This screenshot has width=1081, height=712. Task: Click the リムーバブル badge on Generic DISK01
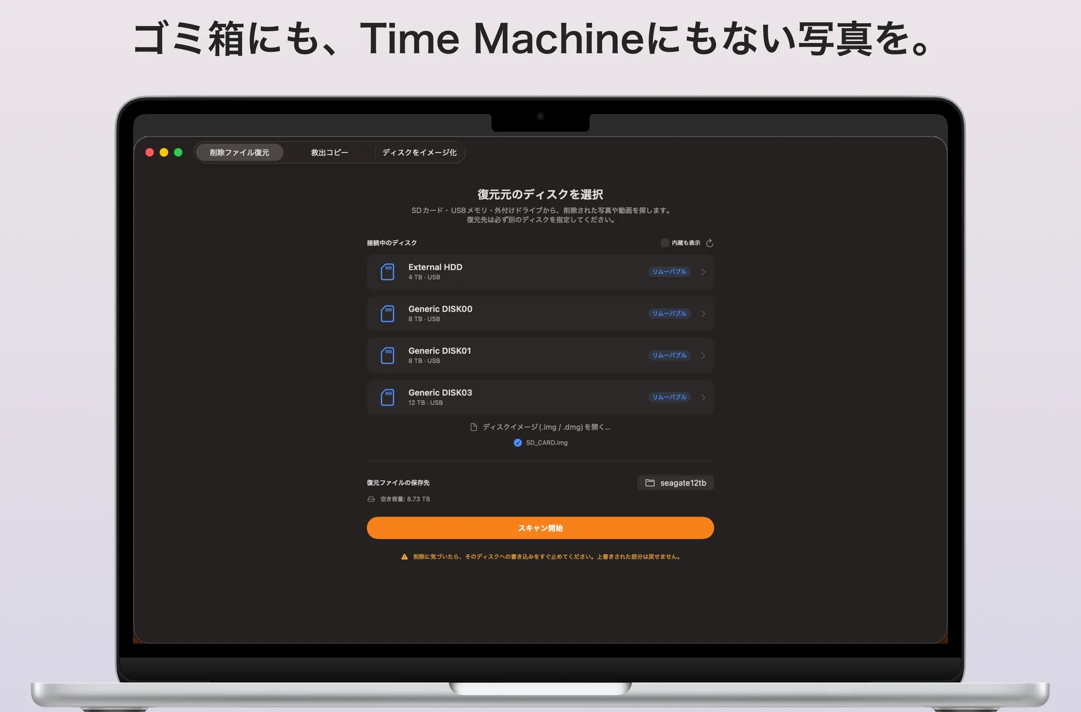click(669, 355)
